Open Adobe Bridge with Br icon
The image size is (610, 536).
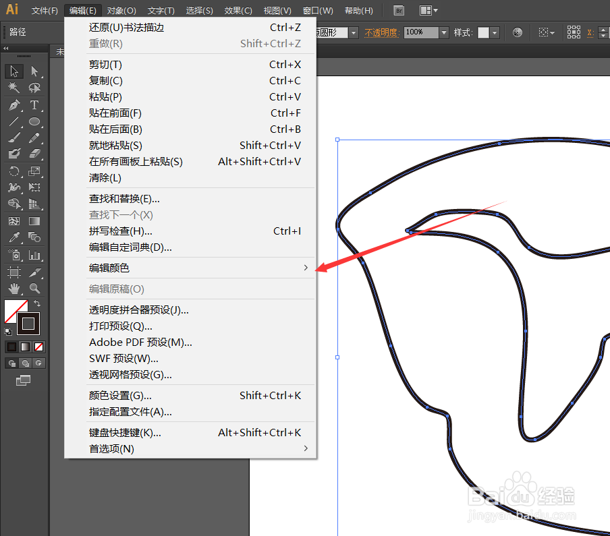click(x=399, y=11)
